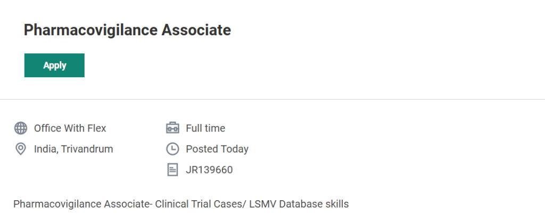Viewport: 545px width, 222px height.
Task: Click the word 'Flex' in the work arrangement label
Action: 96,128
